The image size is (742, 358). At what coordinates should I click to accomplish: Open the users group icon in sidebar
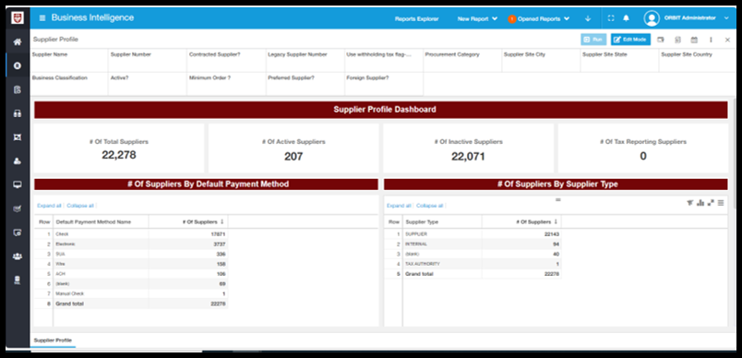pos(17,256)
